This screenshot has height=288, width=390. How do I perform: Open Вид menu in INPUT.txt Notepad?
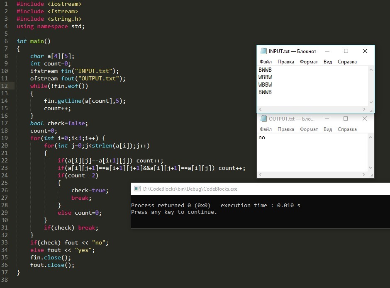328,62
